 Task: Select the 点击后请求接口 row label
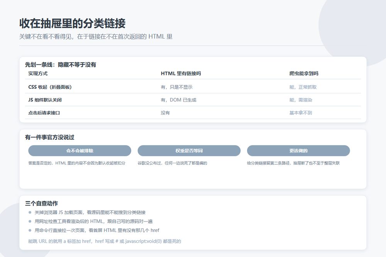click(x=44, y=113)
